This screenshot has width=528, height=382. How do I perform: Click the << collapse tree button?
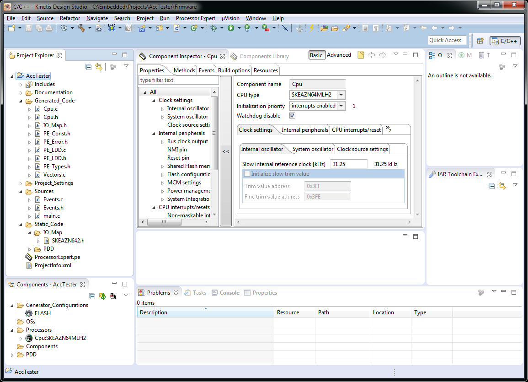pyautogui.click(x=225, y=151)
